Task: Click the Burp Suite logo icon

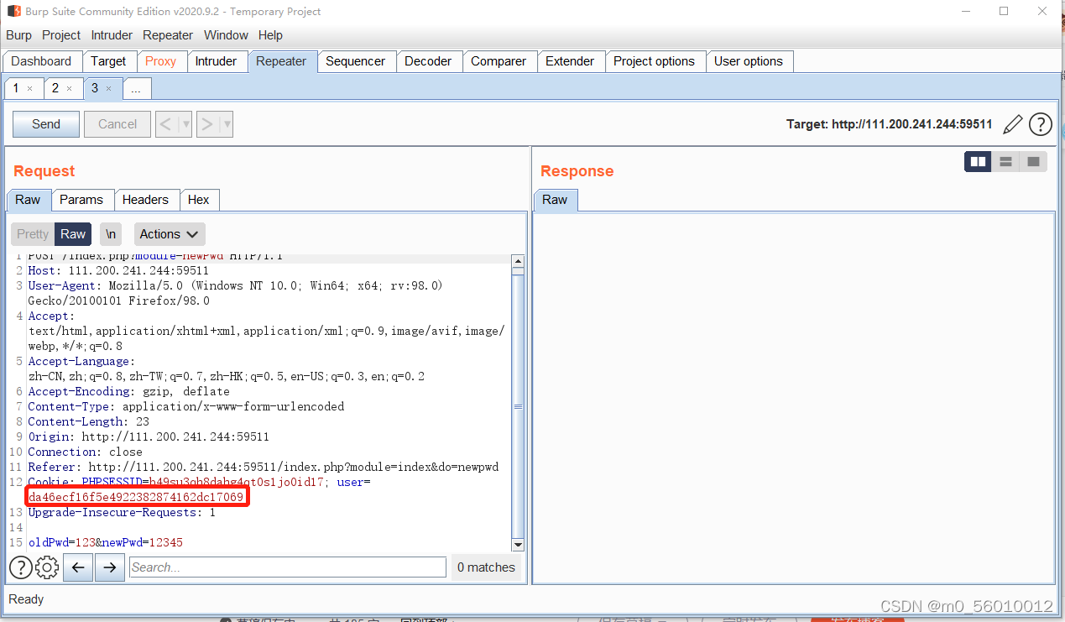Action: pyautogui.click(x=13, y=12)
